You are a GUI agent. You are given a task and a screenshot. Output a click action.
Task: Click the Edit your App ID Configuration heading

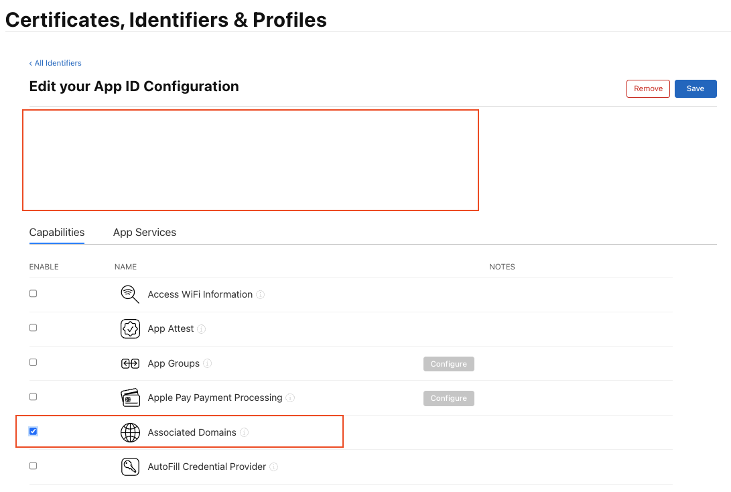134,86
